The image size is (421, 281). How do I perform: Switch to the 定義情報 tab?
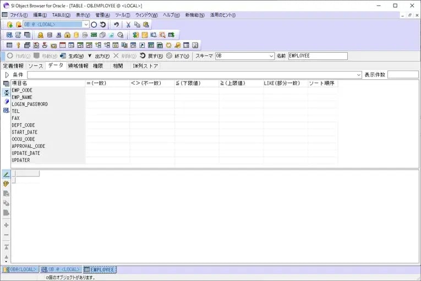tap(13, 66)
